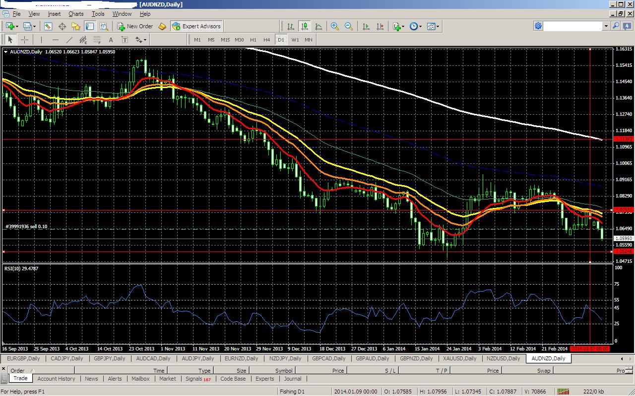Switch to the EURGBP,Daily chart tab

click(x=23, y=358)
